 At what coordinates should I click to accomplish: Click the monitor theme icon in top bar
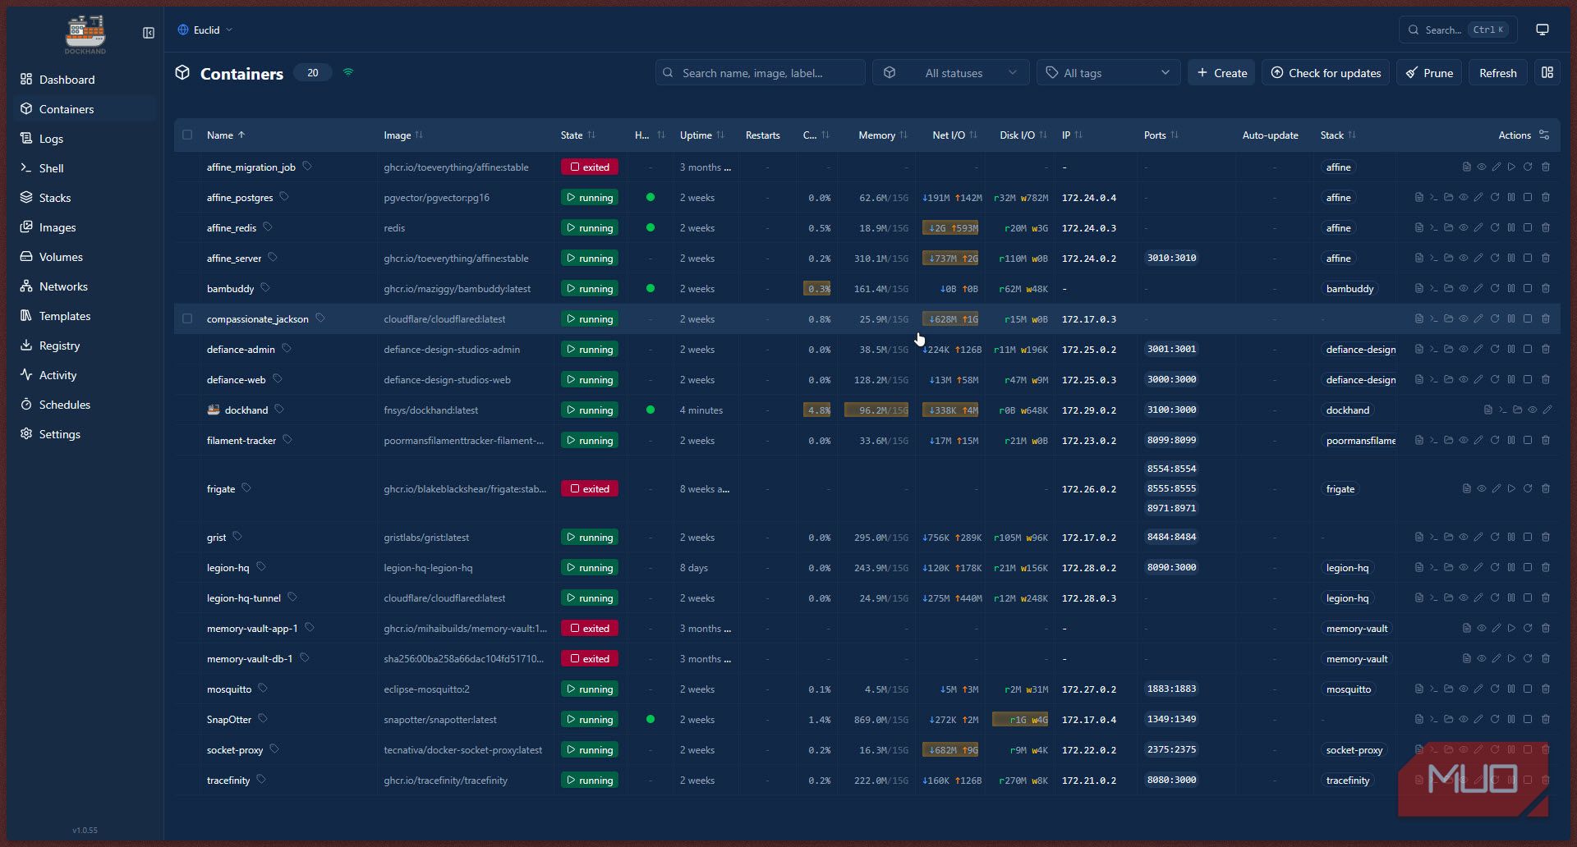coord(1543,30)
